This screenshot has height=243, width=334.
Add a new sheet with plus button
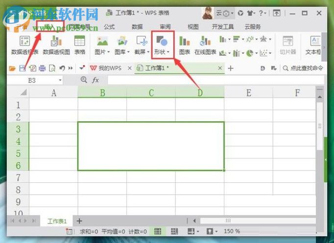79,221
